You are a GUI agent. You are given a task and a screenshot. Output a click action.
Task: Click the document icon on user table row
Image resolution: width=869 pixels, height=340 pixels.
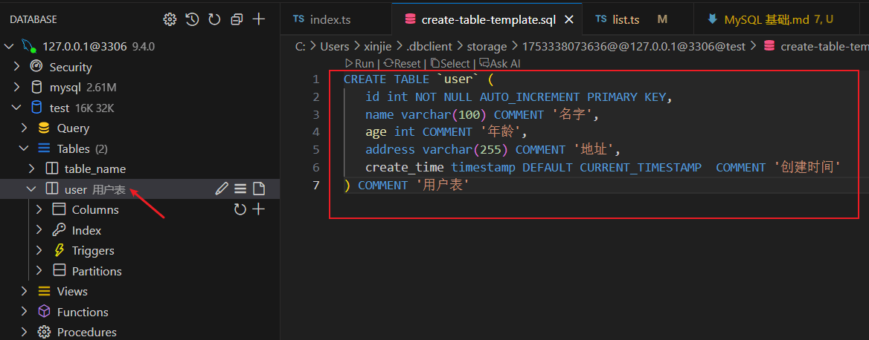259,189
